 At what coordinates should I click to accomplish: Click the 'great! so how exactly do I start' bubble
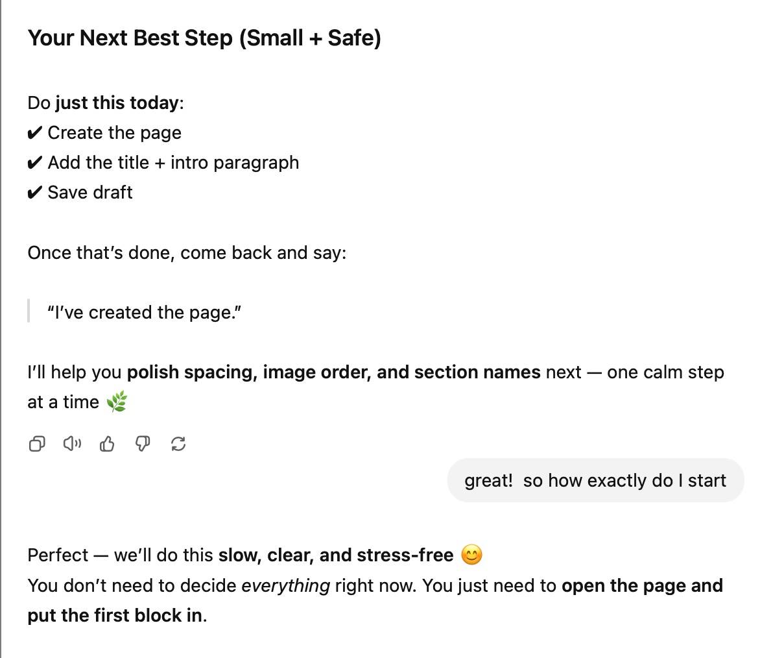pos(595,481)
